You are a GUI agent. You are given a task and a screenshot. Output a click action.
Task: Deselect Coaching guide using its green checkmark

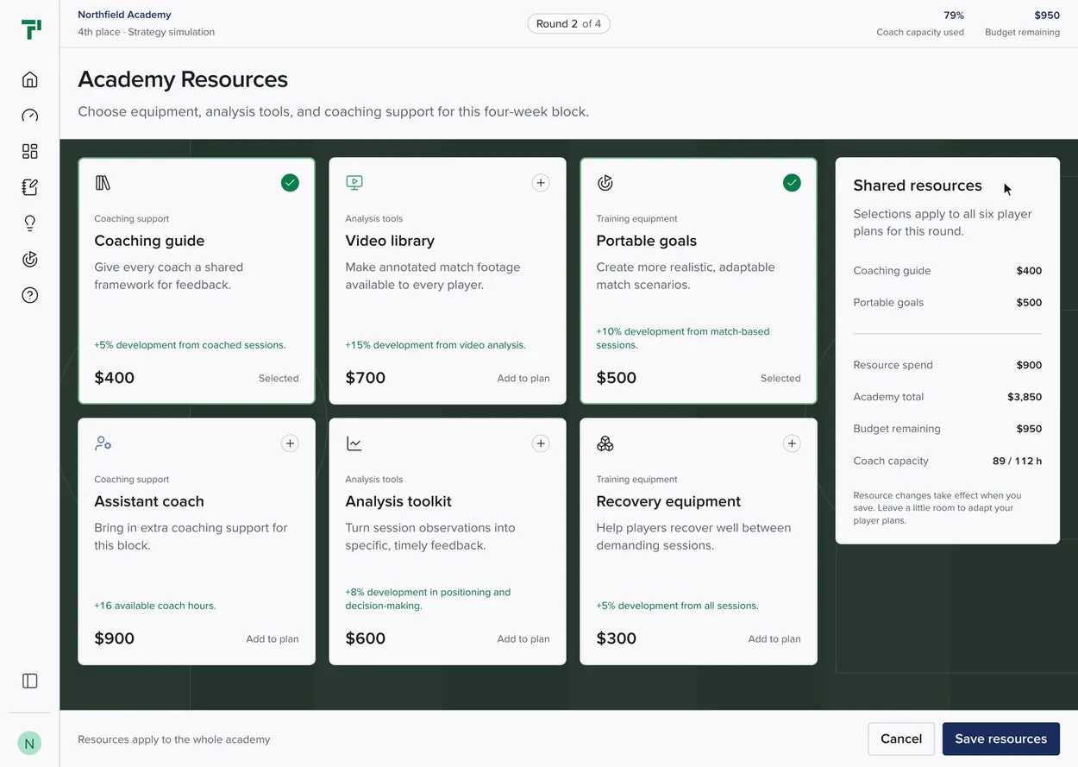coord(290,183)
